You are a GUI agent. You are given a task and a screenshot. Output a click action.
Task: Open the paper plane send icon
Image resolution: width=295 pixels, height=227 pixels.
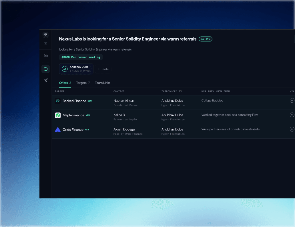[x=45, y=80]
